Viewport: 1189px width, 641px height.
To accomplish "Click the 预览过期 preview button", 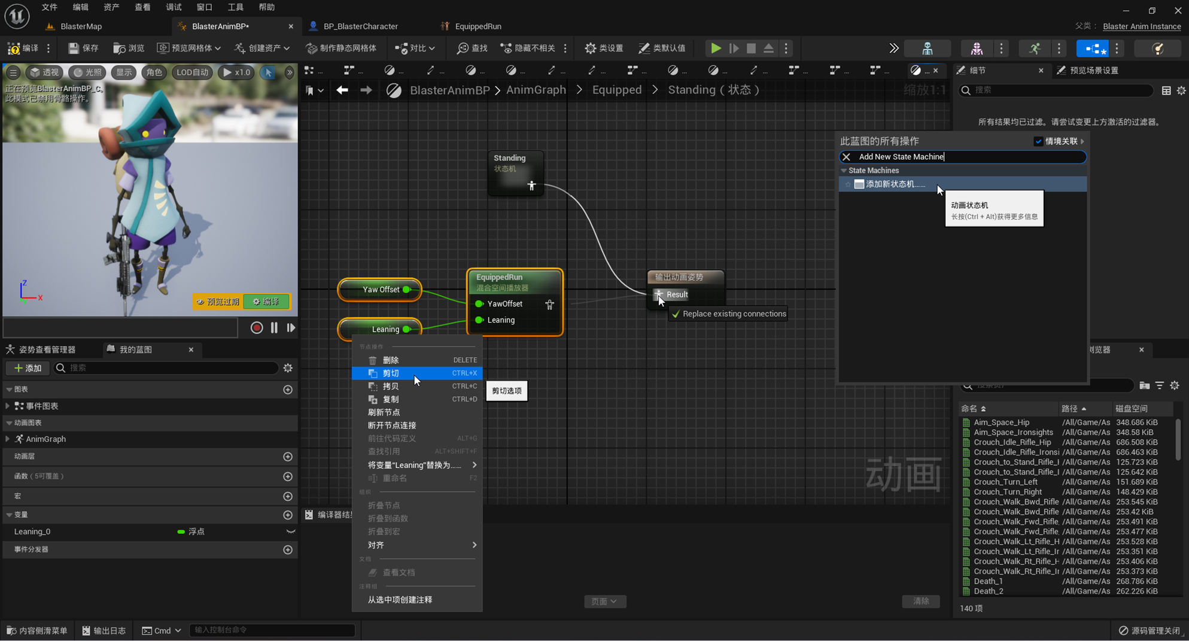I will [217, 302].
